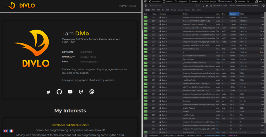Select the Réseau tab
The height and width of the screenshot is (137, 266).
click(194, 2)
